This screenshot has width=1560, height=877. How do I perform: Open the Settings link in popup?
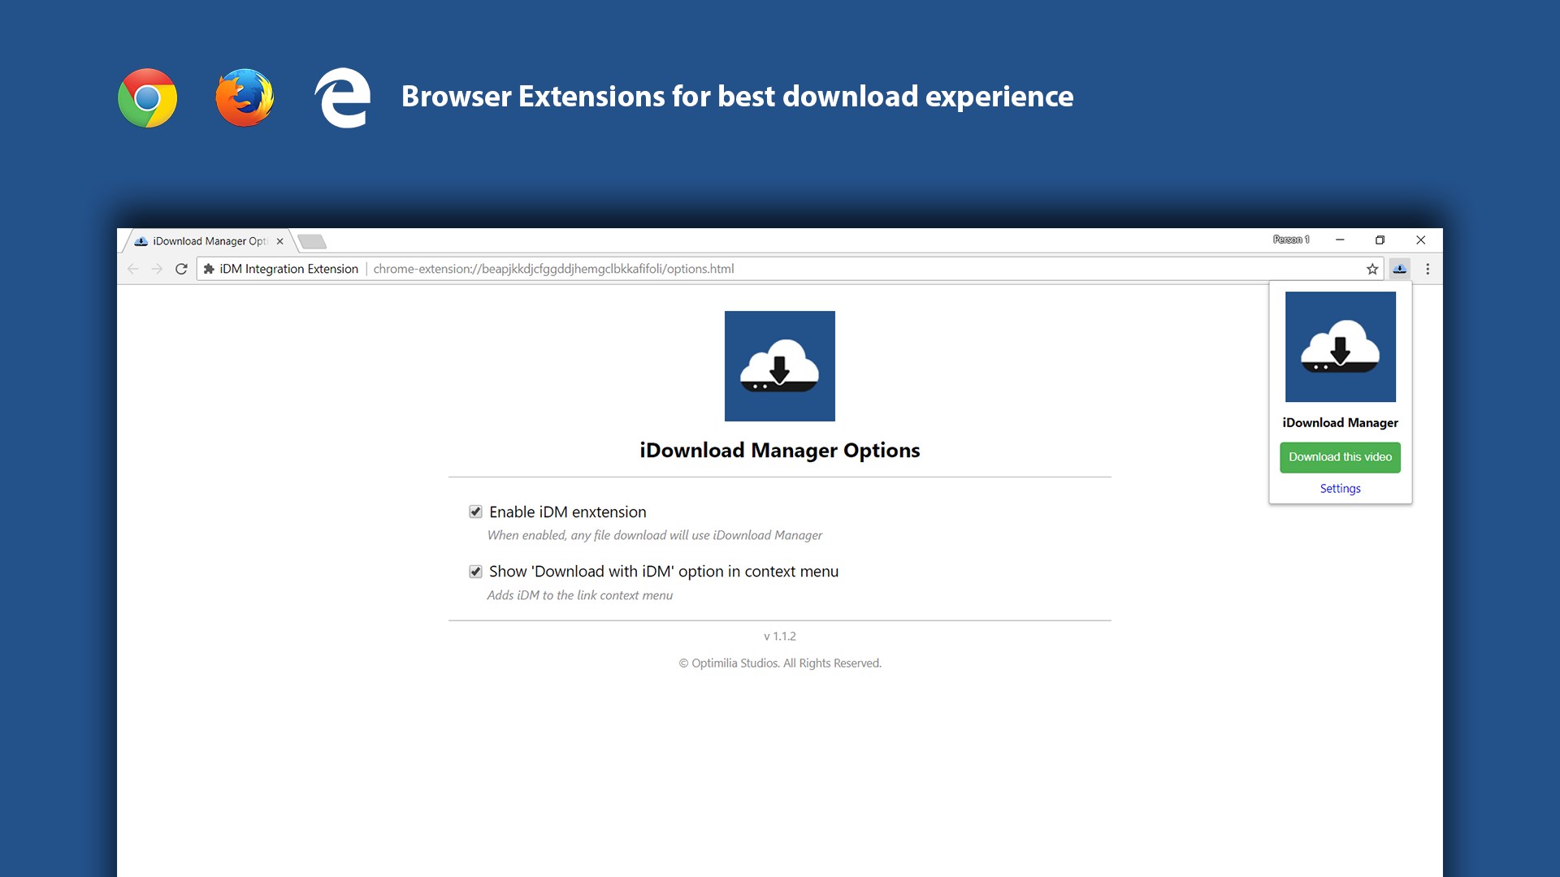1340,488
